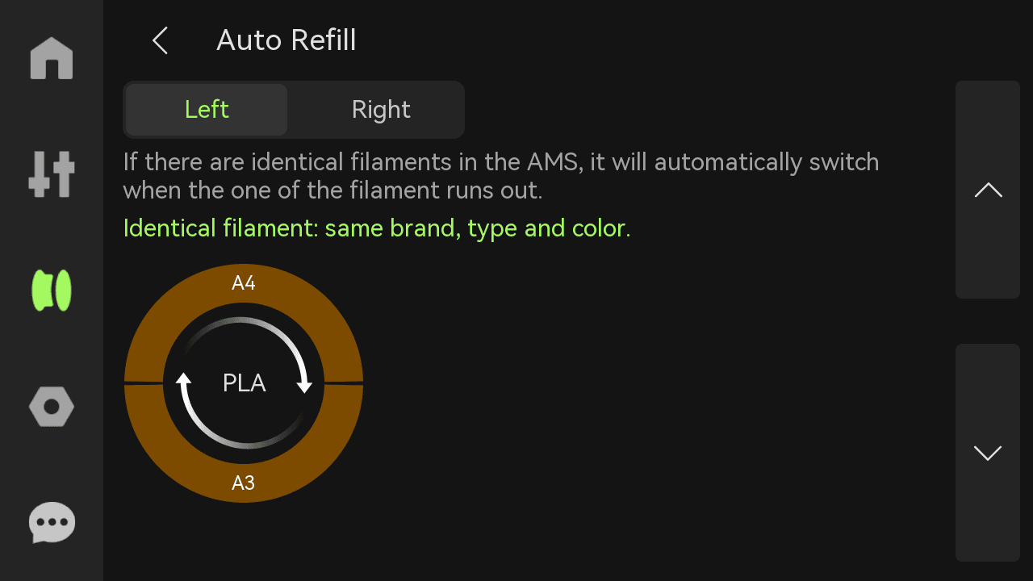The width and height of the screenshot is (1033, 581).
Task: Click the A3 slot label
Action: pos(244,483)
